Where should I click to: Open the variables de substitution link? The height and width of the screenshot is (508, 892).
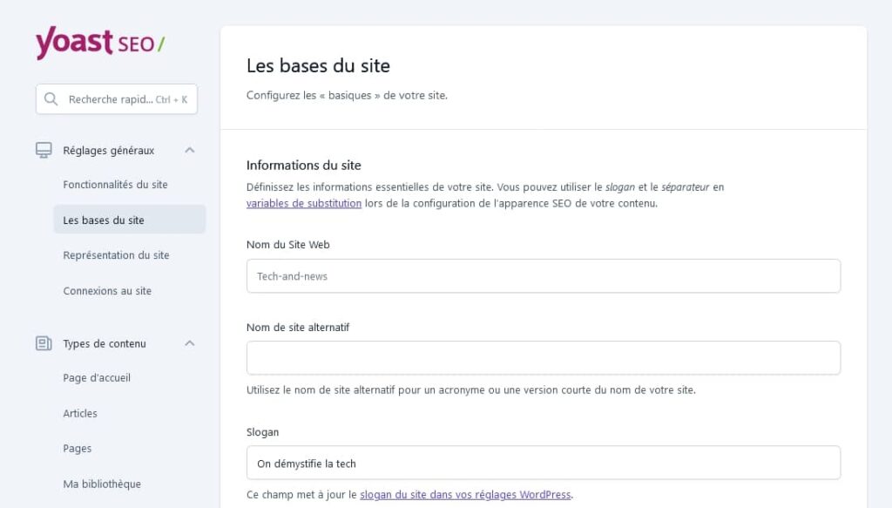(x=303, y=203)
